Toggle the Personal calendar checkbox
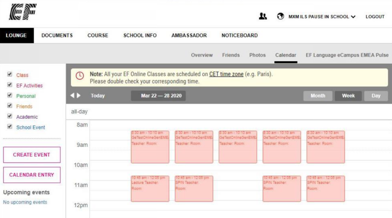The height and width of the screenshot is (218, 392). coord(10,95)
